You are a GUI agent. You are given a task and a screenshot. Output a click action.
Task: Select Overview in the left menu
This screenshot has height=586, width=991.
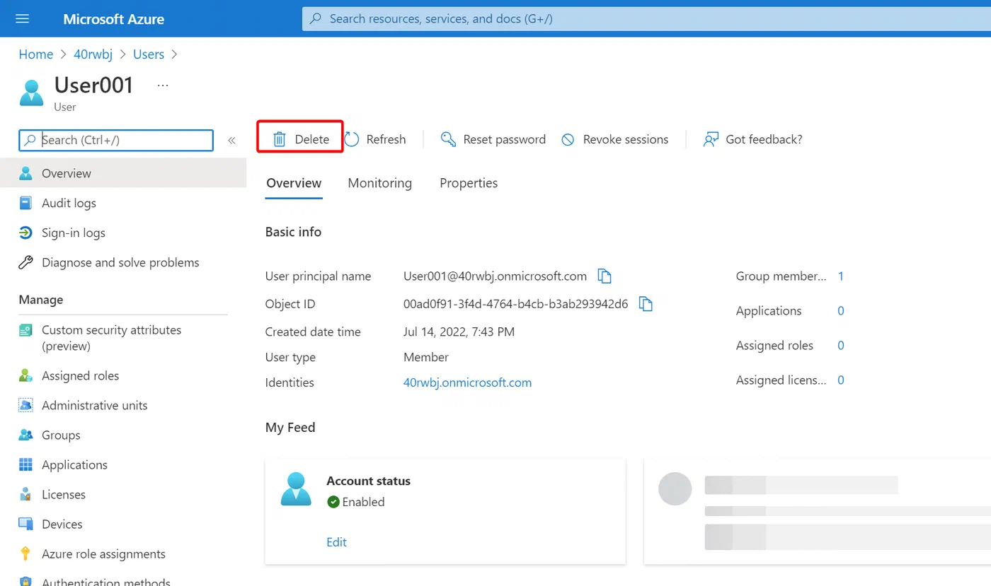pos(123,173)
